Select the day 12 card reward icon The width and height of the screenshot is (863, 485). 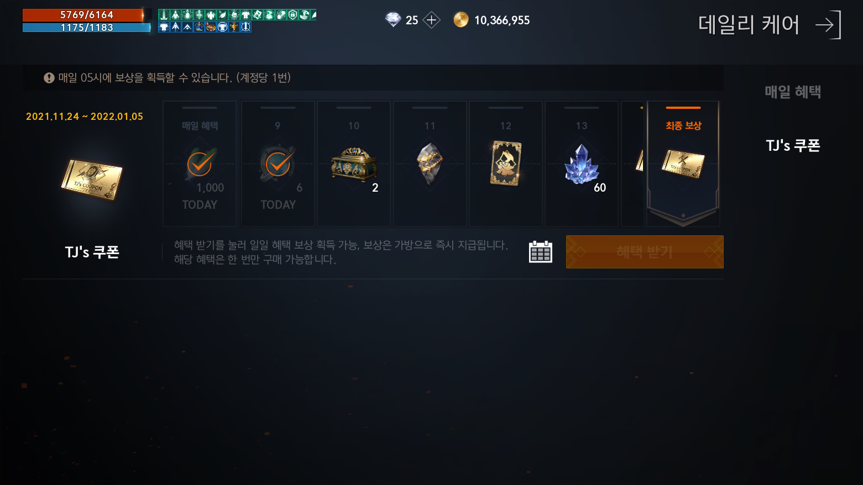click(x=506, y=164)
